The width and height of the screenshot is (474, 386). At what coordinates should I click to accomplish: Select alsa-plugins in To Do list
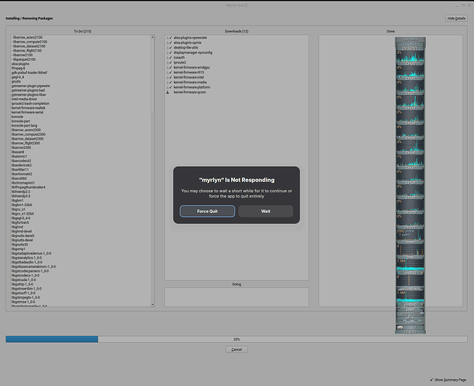coord(20,64)
